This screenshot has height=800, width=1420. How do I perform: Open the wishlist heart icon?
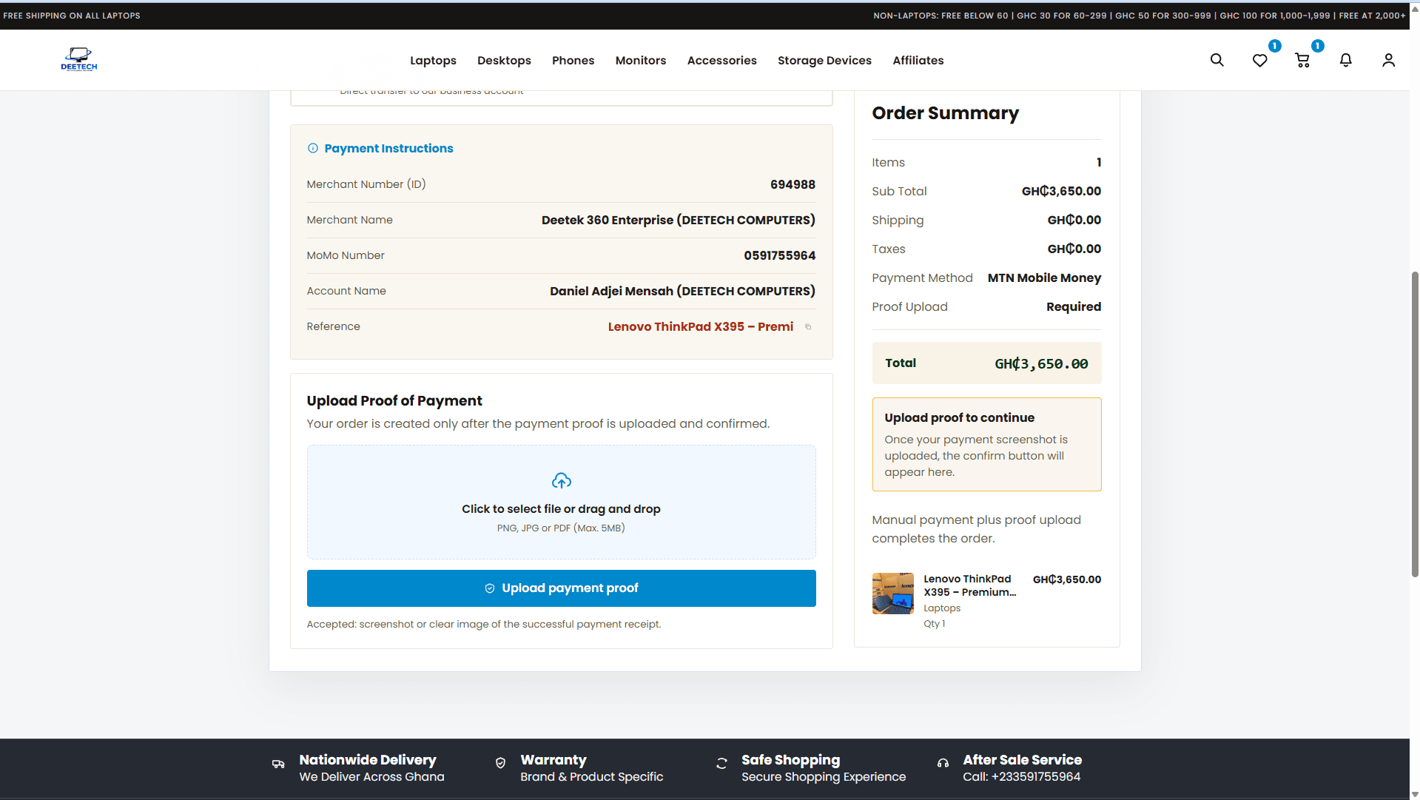tap(1259, 60)
